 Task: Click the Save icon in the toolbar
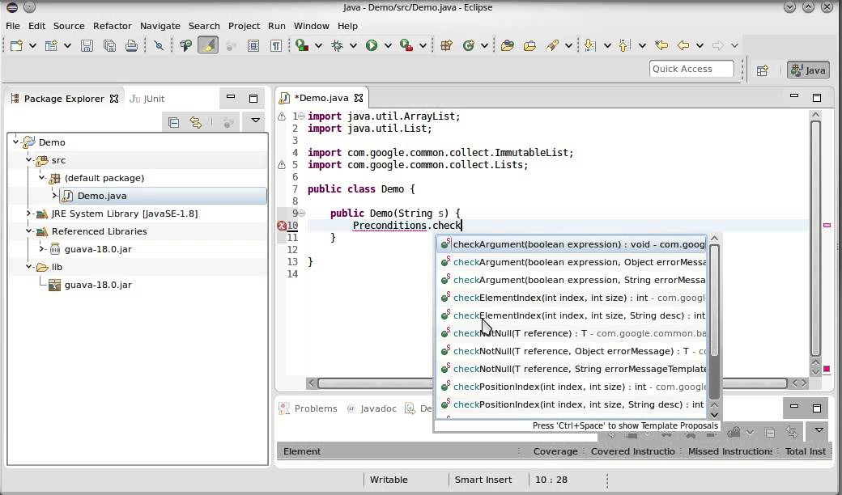tap(87, 45)
